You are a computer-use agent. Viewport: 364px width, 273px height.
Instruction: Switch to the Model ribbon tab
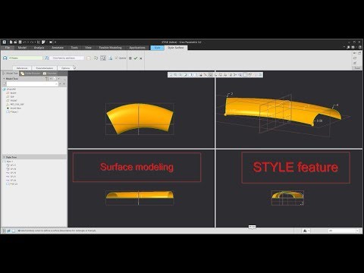[22, 48]
